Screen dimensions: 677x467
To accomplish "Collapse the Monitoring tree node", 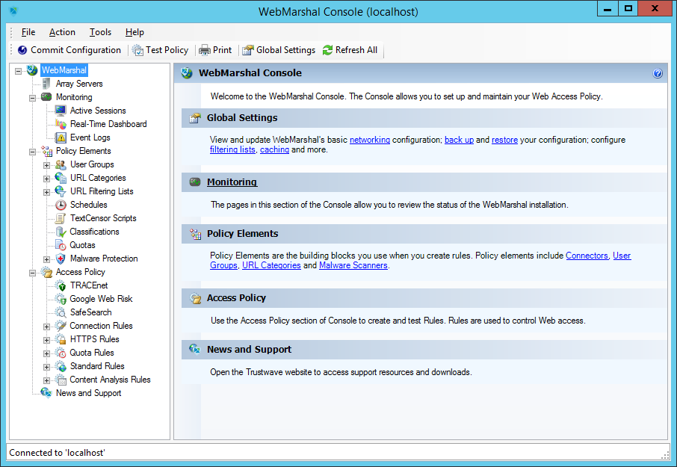I will coord(33,97).
